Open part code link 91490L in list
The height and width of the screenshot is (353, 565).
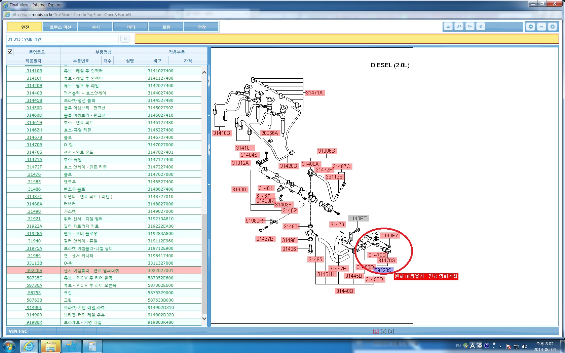click(x=34, y=307)
